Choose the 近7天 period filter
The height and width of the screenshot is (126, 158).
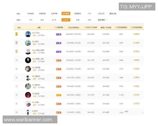54,20
